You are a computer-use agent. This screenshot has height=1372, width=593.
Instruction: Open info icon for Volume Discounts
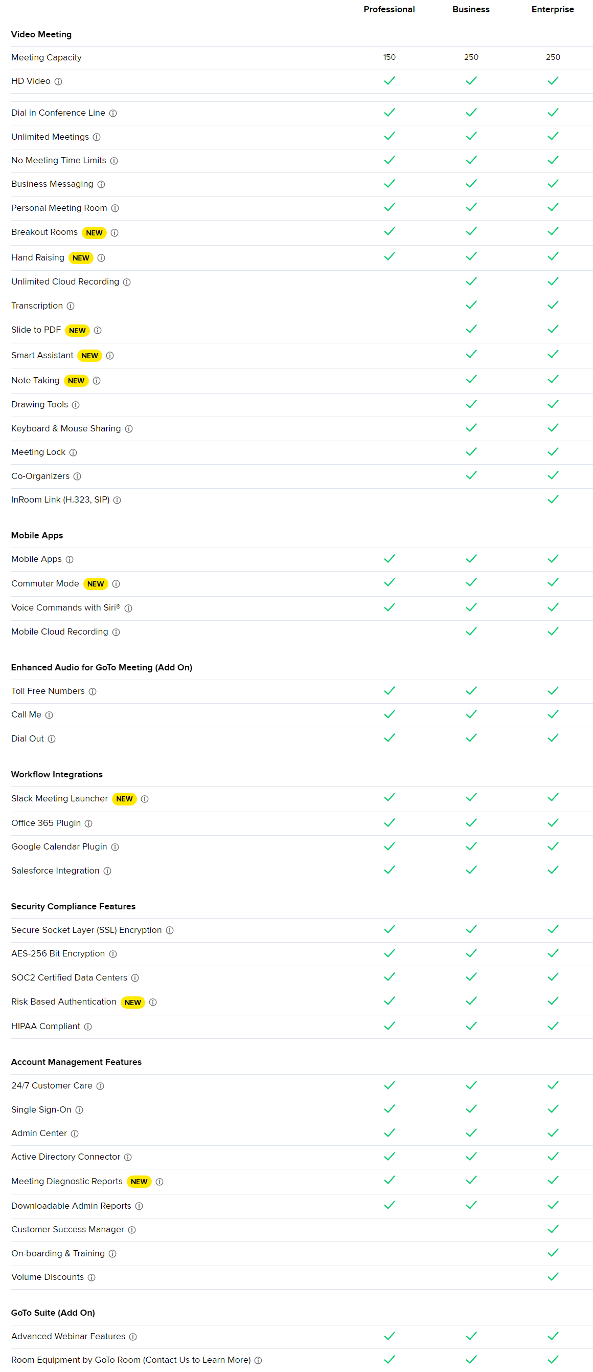(92, 1277)
